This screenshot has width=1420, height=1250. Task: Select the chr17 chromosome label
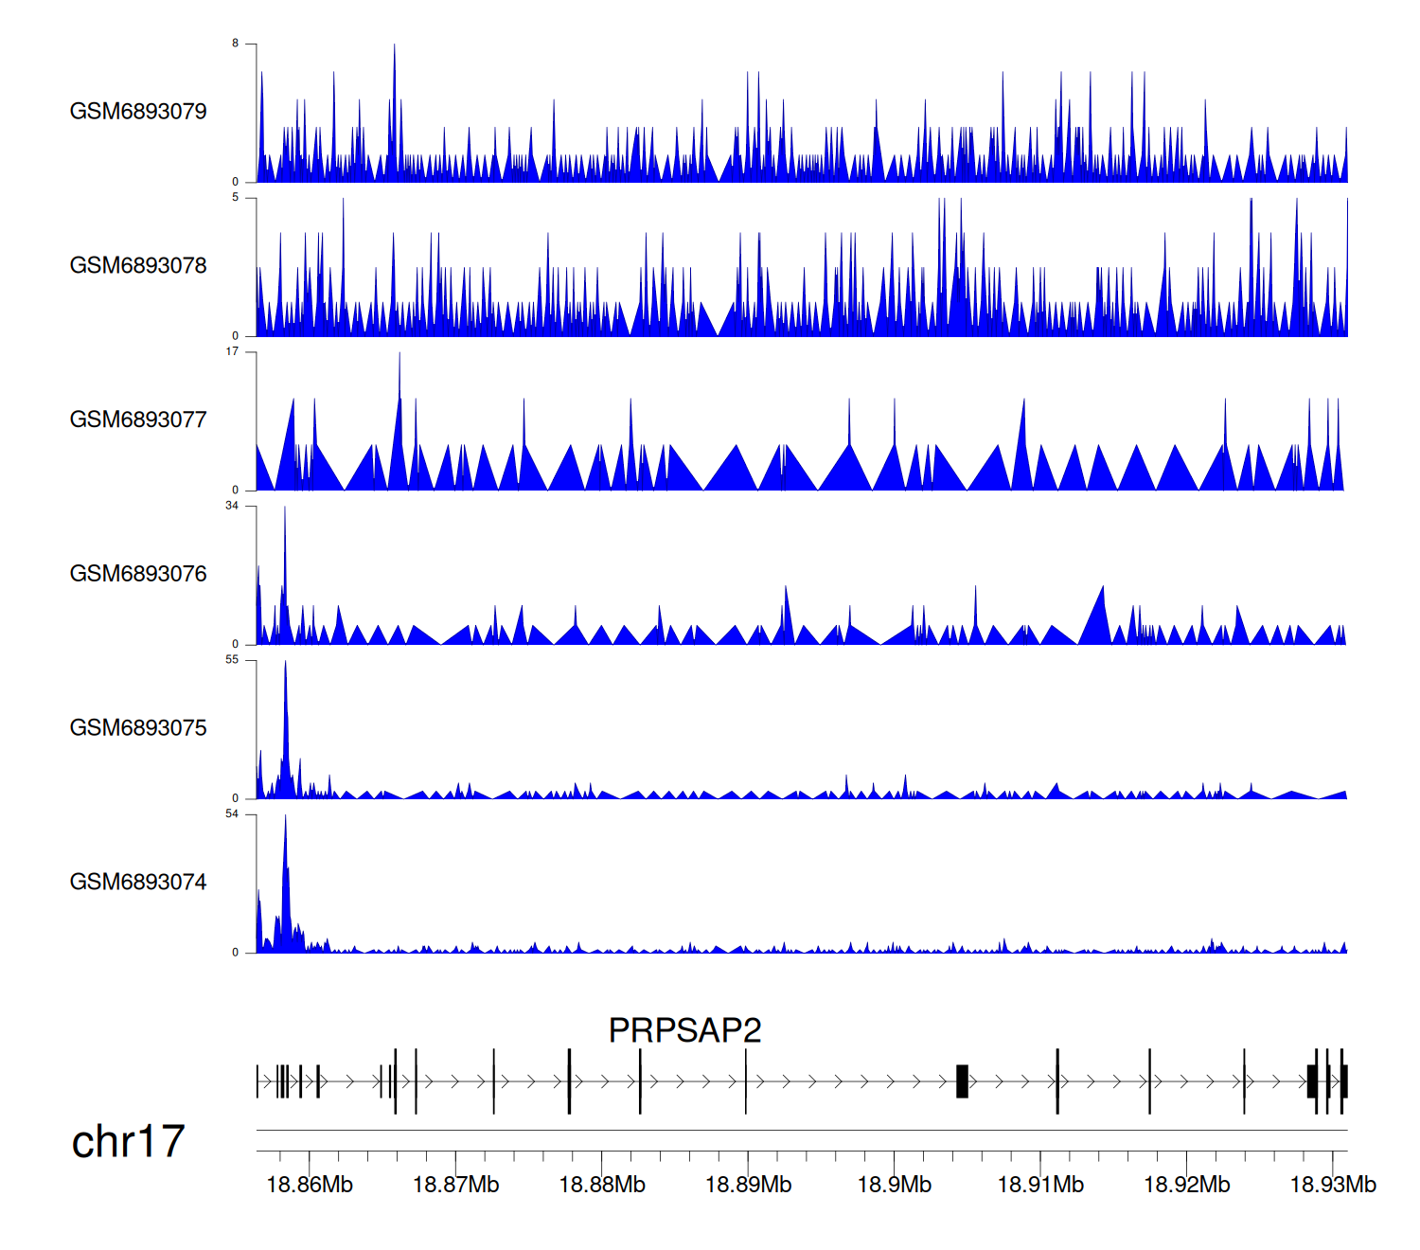pyautogui.click(x=128, y=1142)
